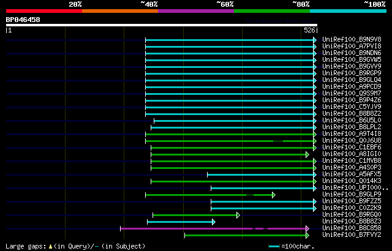Click the UniRef100_B8LPL2 label
The width and height of the screenshot is (392, 251).
[352, 127]
